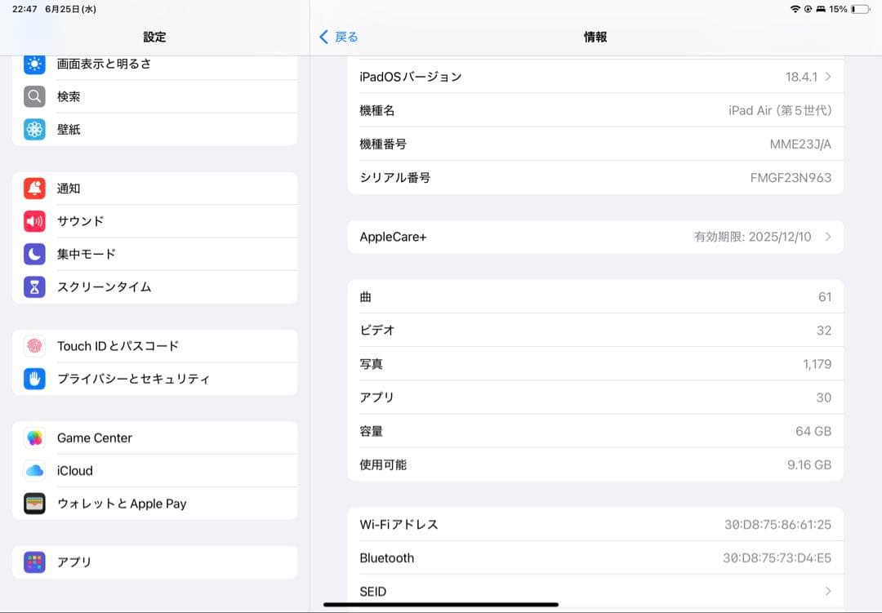The image size is (882, 613).
Task: Select the 集中モード moon icon
Action: 33,254
